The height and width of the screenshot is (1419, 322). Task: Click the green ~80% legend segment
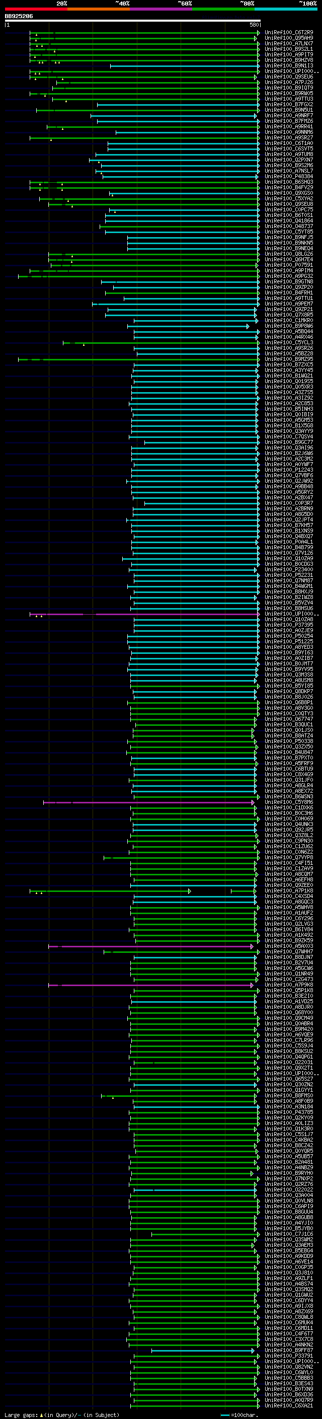223,9
